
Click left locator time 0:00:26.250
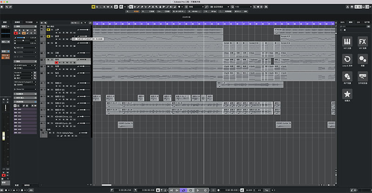click(125, 190)
